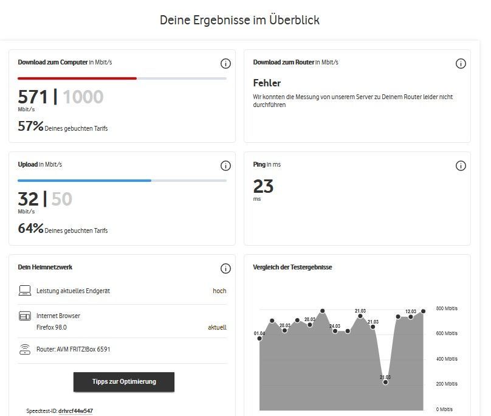This screenshot has width=491, height=416.
Task: Click the 24.03 chart data point
Action: pos(335,331)
